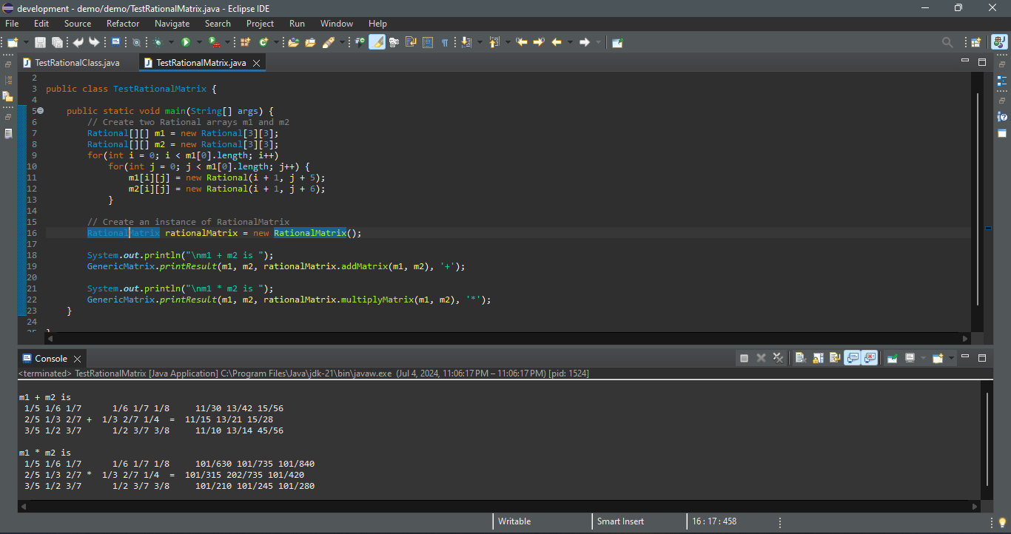The height and width of the screenshot is (534, 1011).
Task: Click Remove All Terminated Launches in Console
Action: (778, 358)
